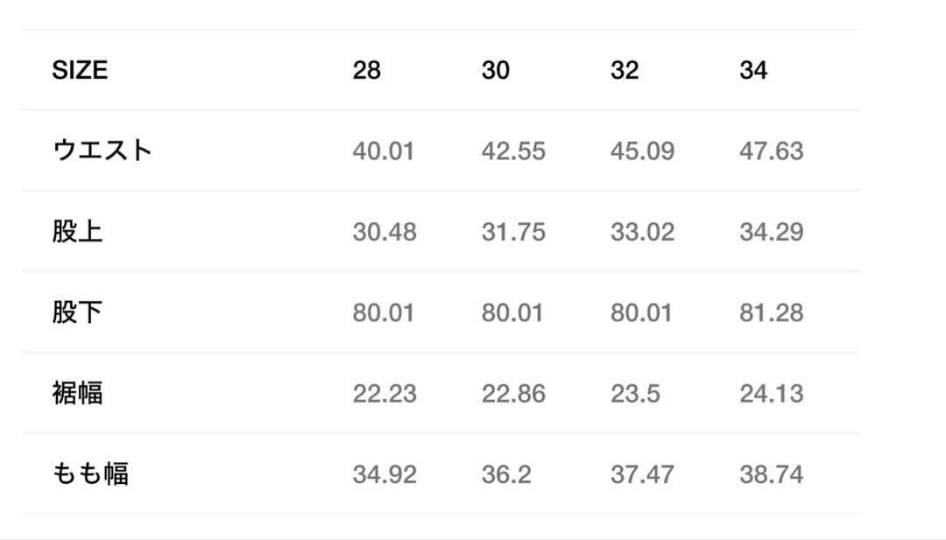Click thigh width value 38.74

click(x=771, y=474)
